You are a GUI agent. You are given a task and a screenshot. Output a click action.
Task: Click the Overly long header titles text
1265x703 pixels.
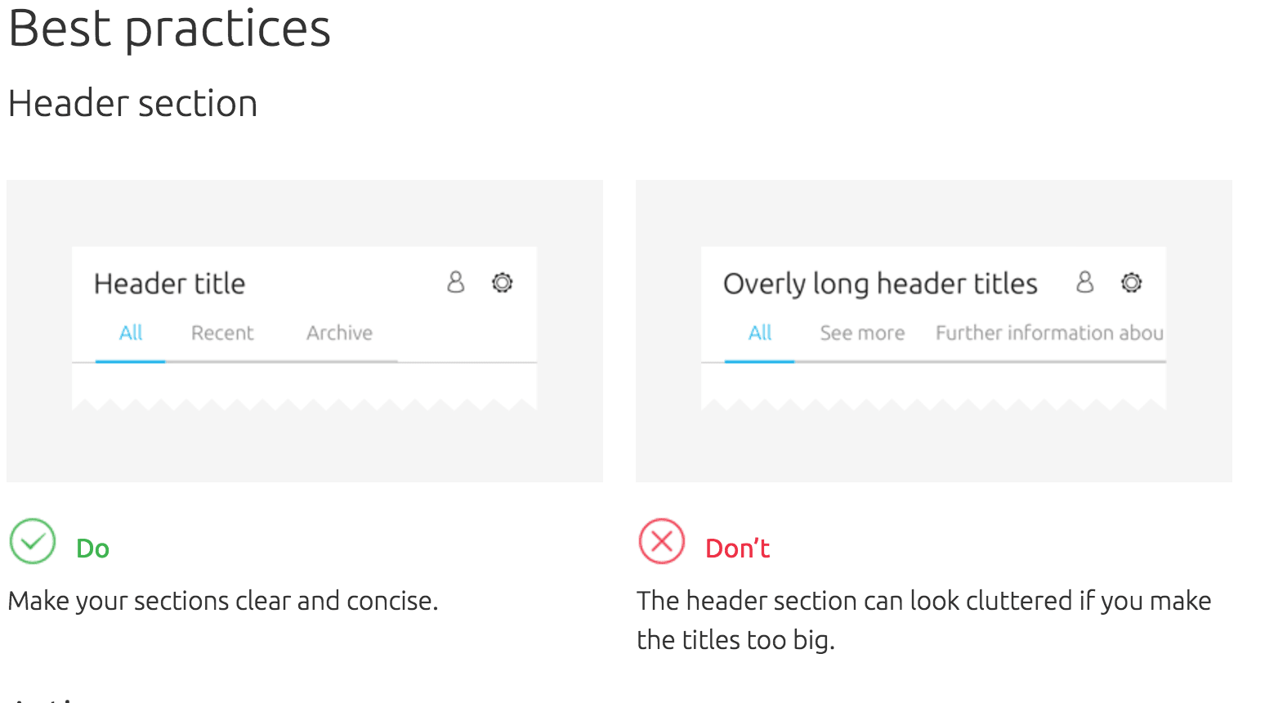pyautogui.click(x=880, y=284)
